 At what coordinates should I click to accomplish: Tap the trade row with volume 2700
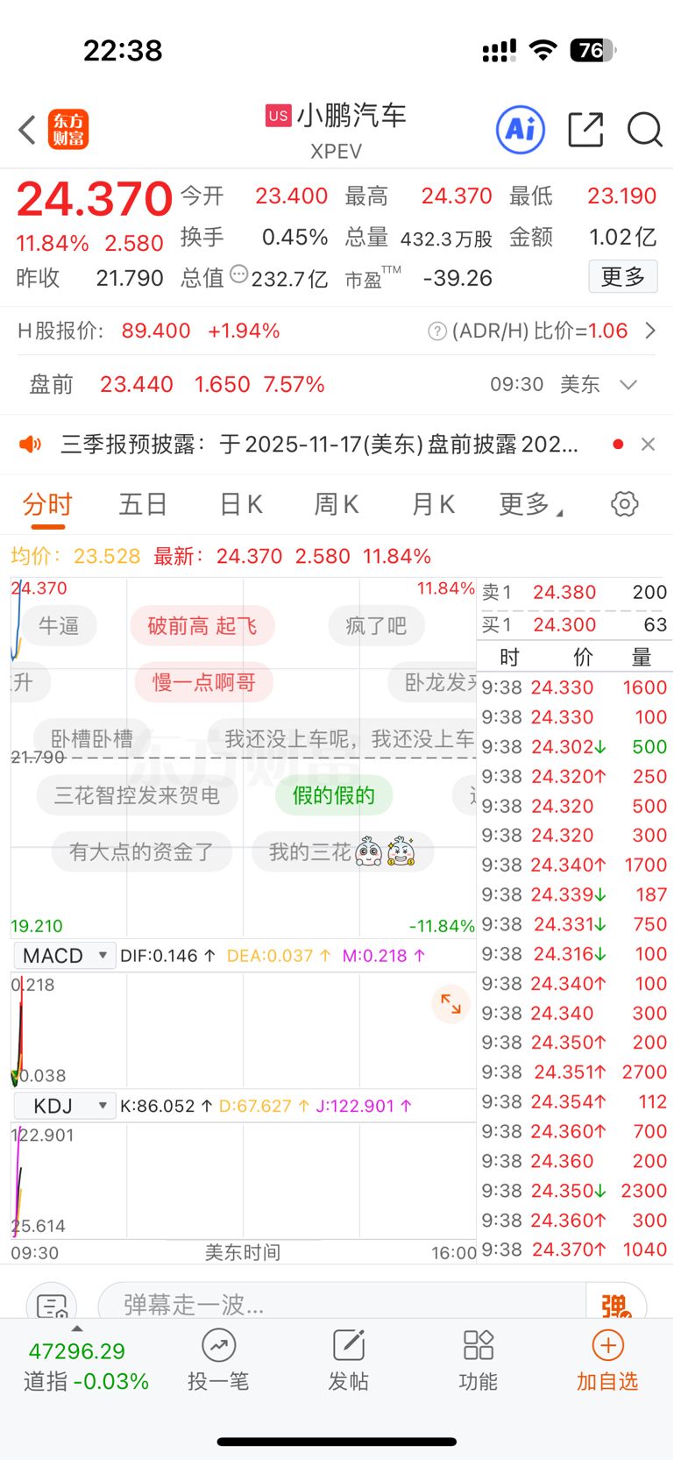coord(575,1072)
